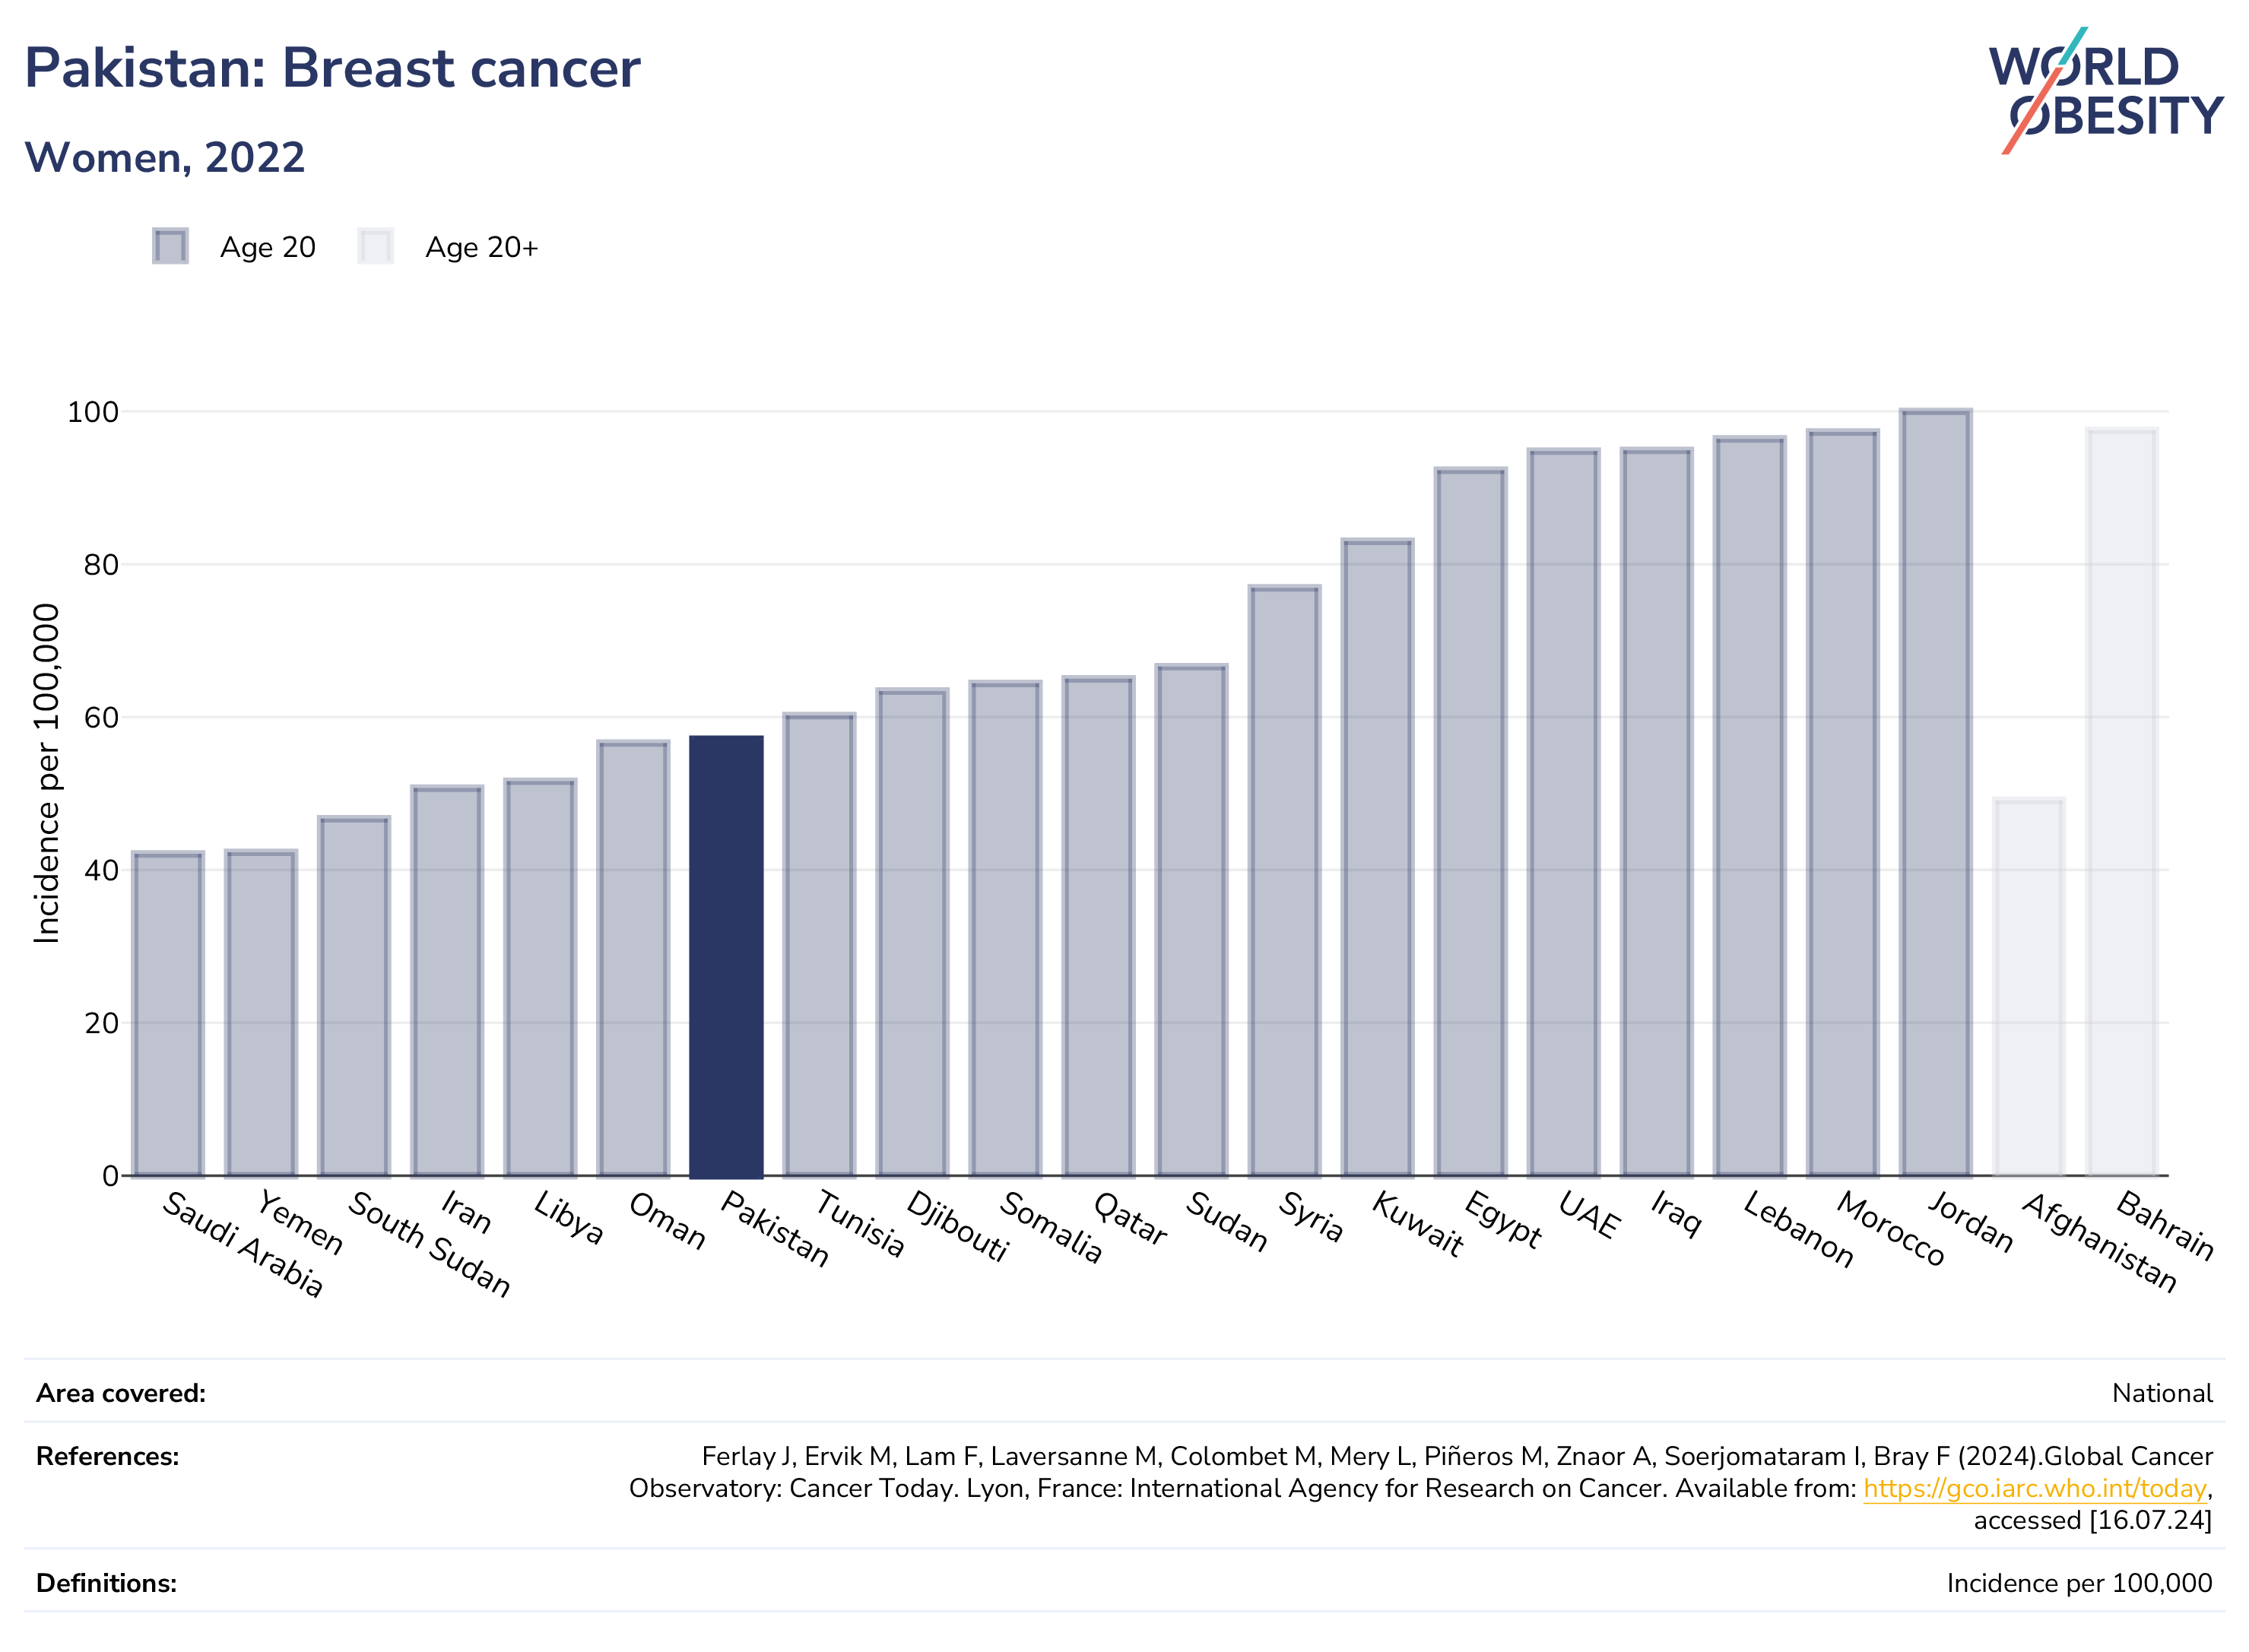The height and width of the screenshot is (1652, 2249).
Task: Open the gco.iarc.who.int/today link
Action: [2034, 1488]
